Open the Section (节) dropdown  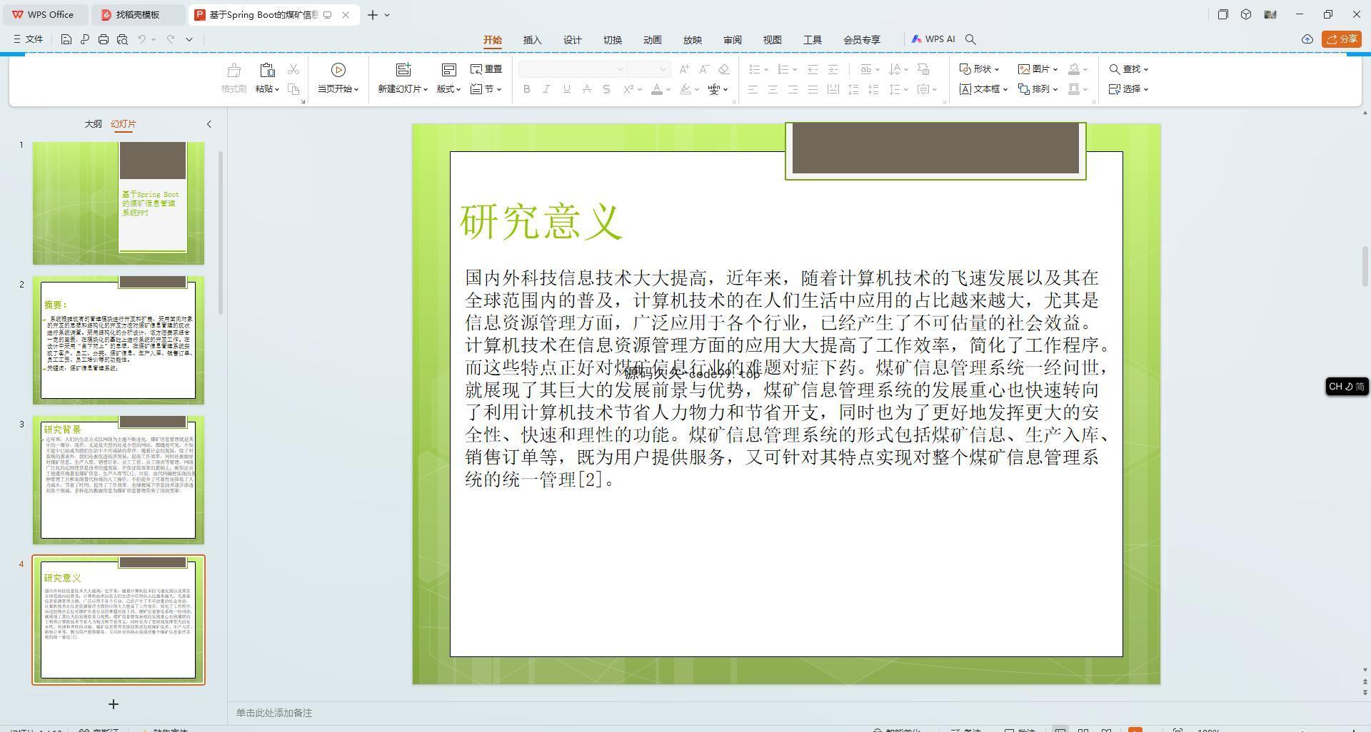[x=486, y=89]
